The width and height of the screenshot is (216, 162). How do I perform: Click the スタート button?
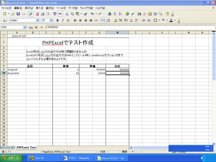click(11, 158)
